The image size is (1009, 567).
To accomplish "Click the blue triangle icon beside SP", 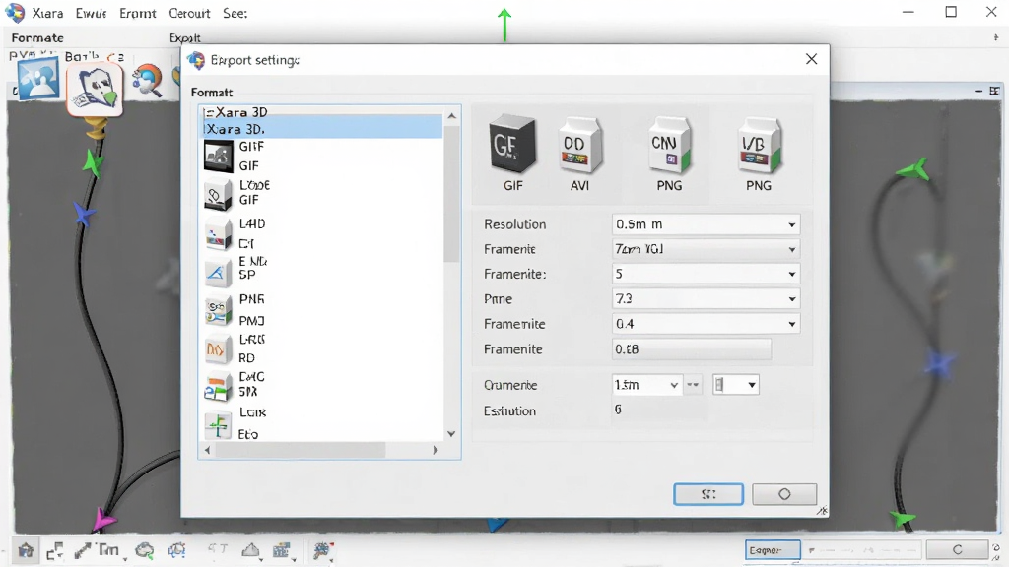I will pos(218,273).
